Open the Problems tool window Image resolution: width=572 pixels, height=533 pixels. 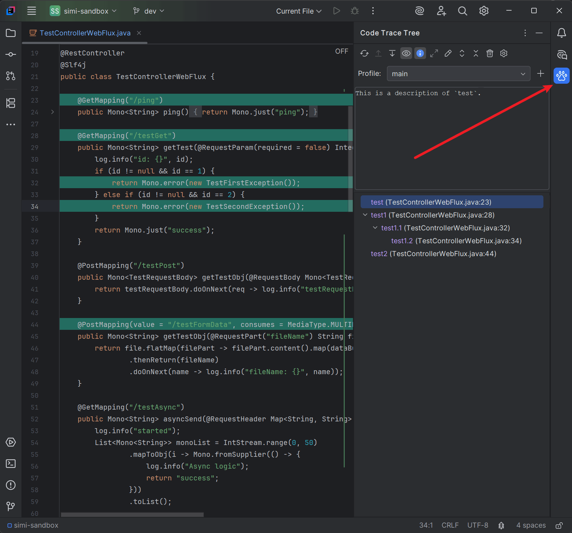click(11, 485)
